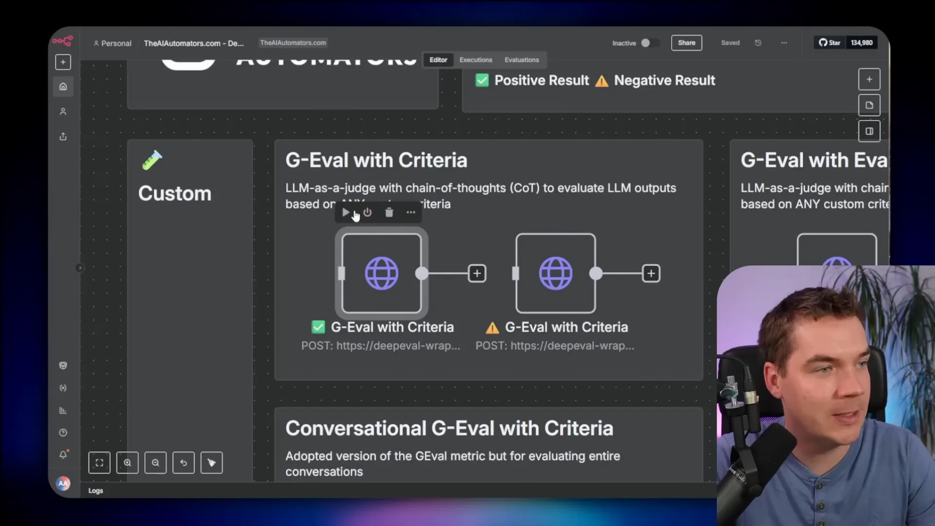
Task: Open the templates box icon in sidebar
Action: pos(63,365)
